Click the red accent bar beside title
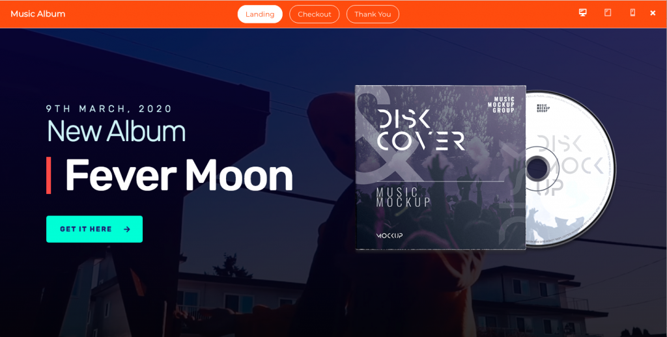This screenshot has height=337, width=667. click(x=48, y=175)
